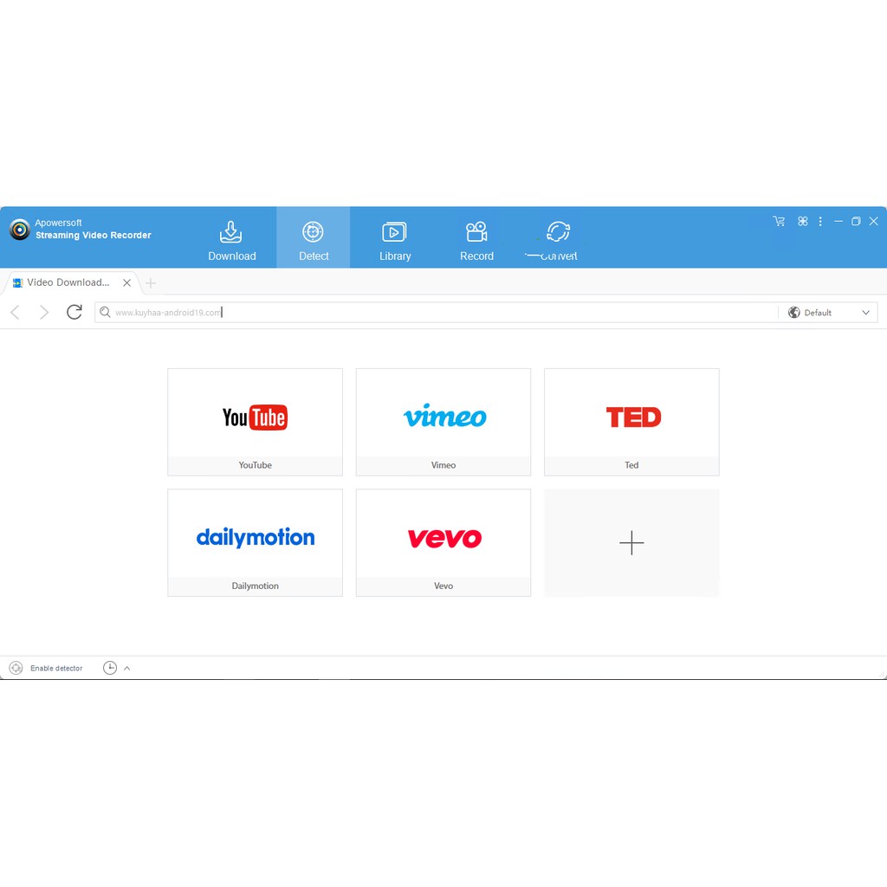Go back to the previous page
887x887 pixels.
(x=16, y=312)
